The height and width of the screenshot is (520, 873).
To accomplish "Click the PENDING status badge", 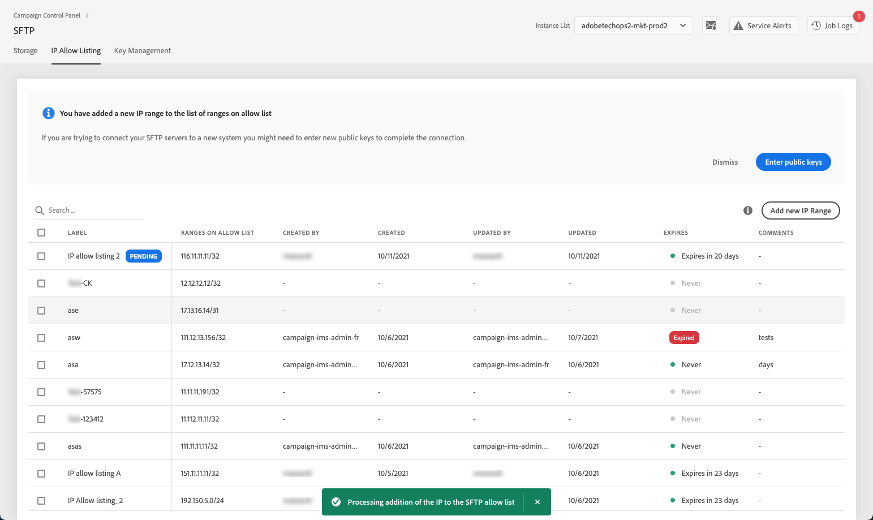I will 144,256.
